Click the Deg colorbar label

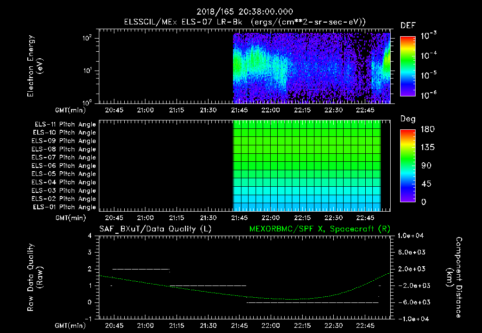pos(408,119)
